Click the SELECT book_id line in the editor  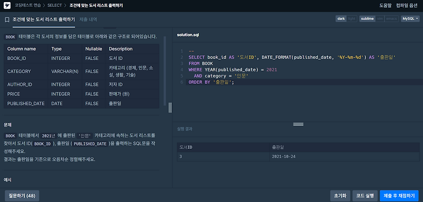click(x=292, y=57)
